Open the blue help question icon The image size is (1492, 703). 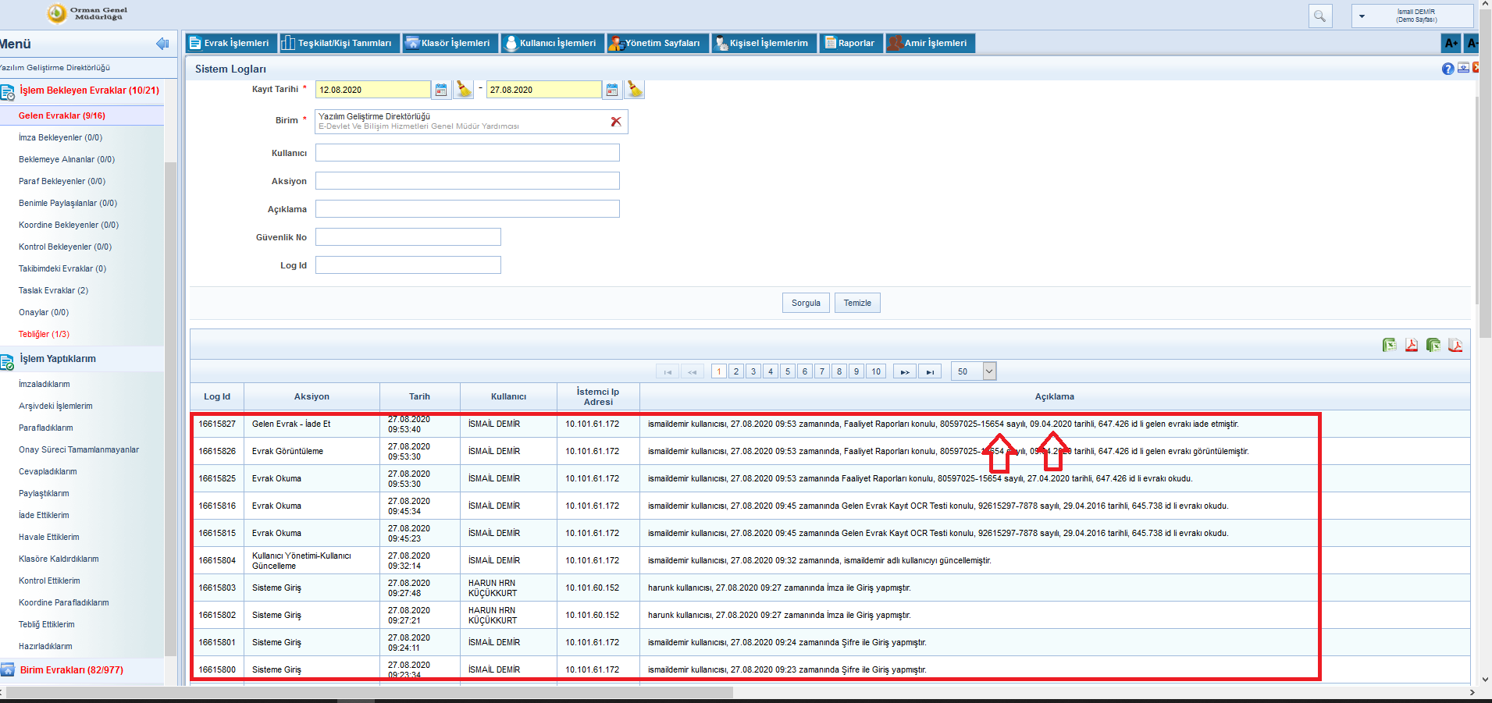pyautogui.click(x=1447, y=69)
